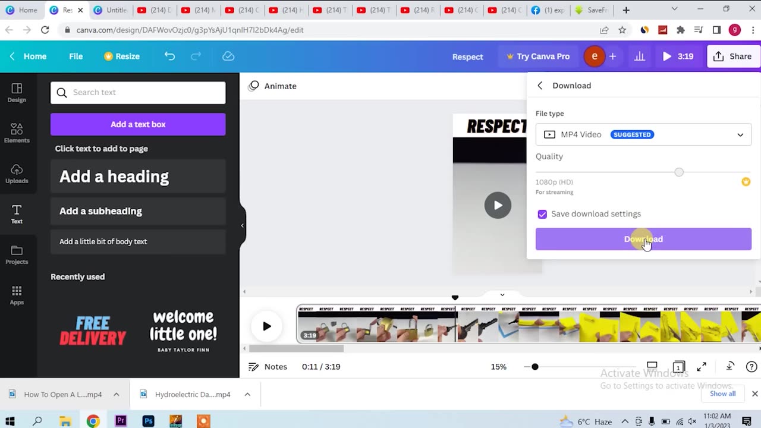Open the insights chart icon

pos(640,56)
